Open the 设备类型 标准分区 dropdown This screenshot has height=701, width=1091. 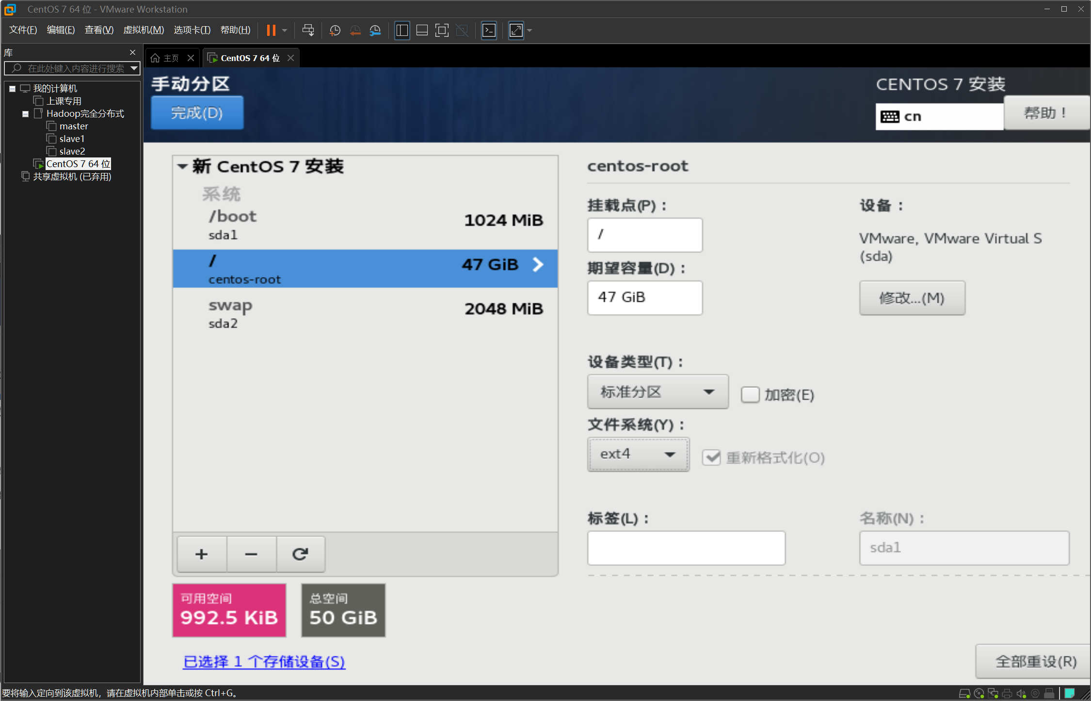658,391
